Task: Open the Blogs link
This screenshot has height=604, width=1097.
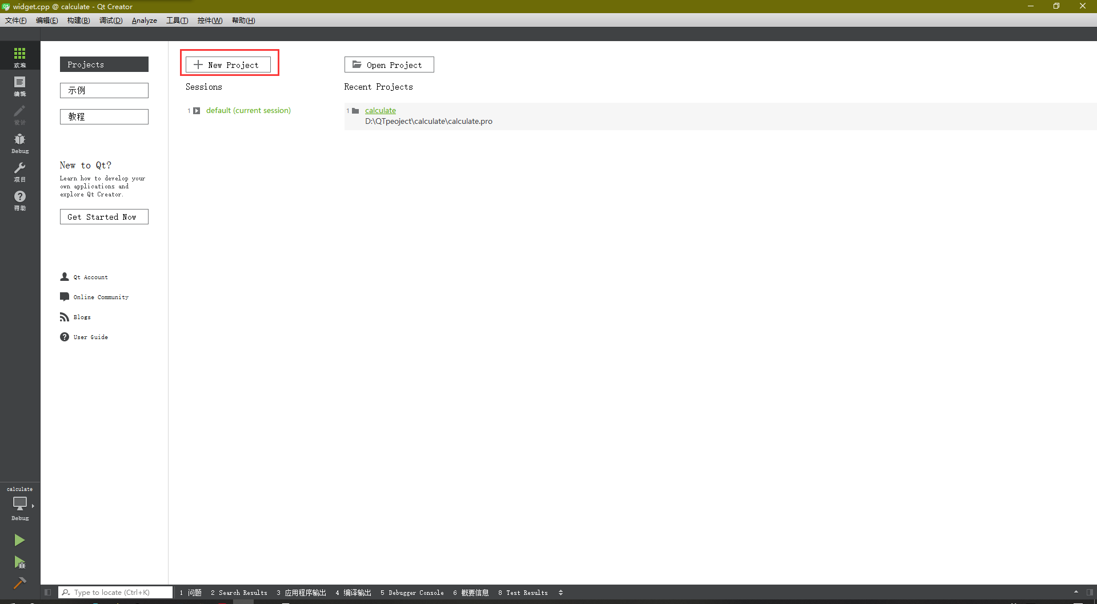Action: tap(82, 317)
